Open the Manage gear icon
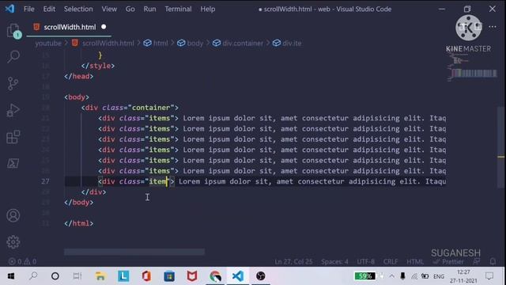The image size is (506, 285). tap(13, 241)
